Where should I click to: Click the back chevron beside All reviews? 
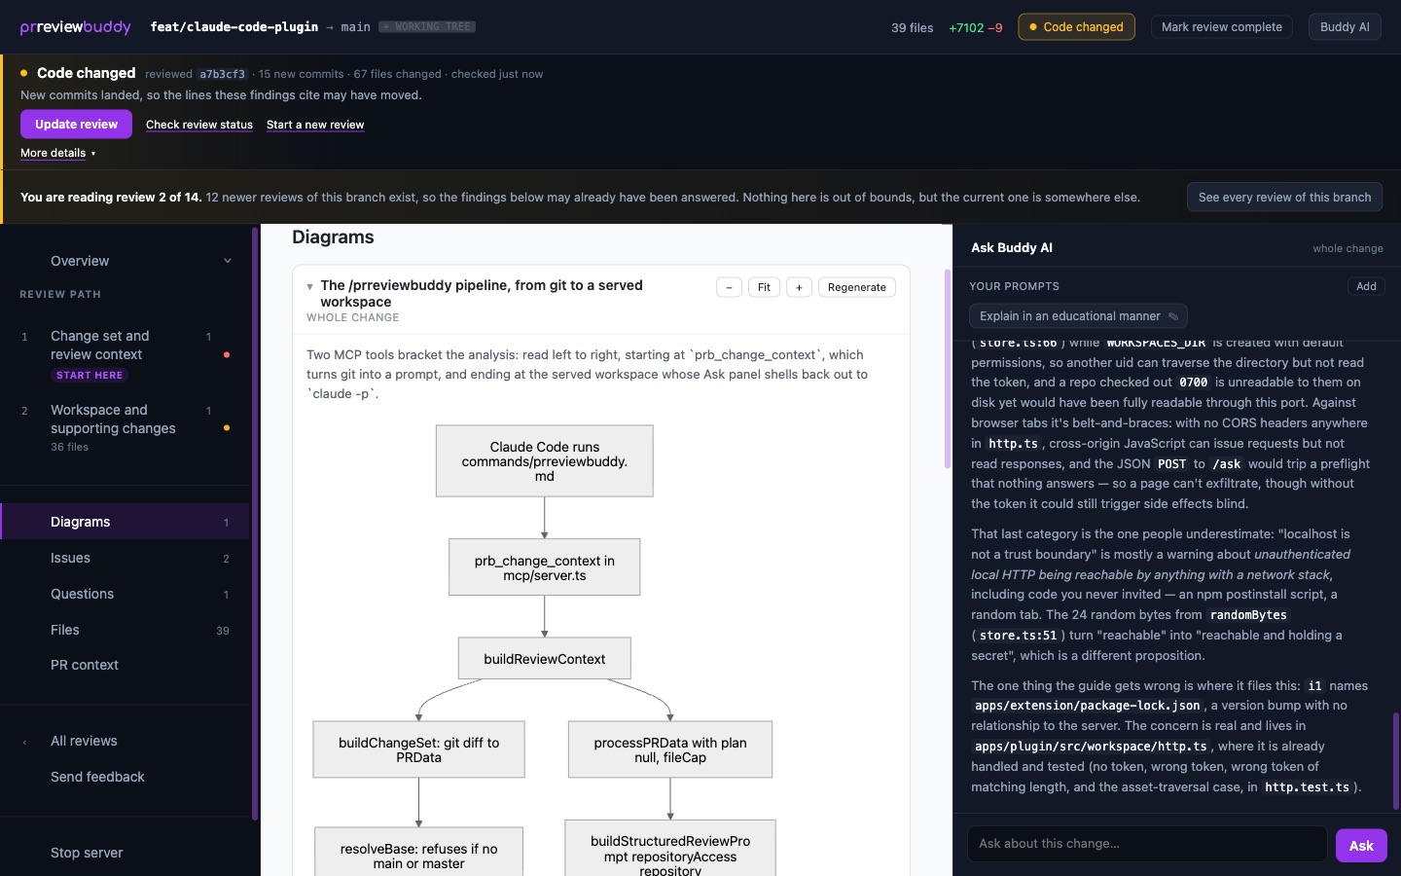point(24,743)
